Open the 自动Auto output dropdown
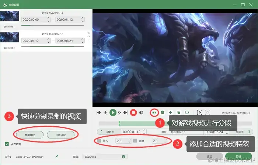The height and width of the screenshot is (165, 258). 105,157
